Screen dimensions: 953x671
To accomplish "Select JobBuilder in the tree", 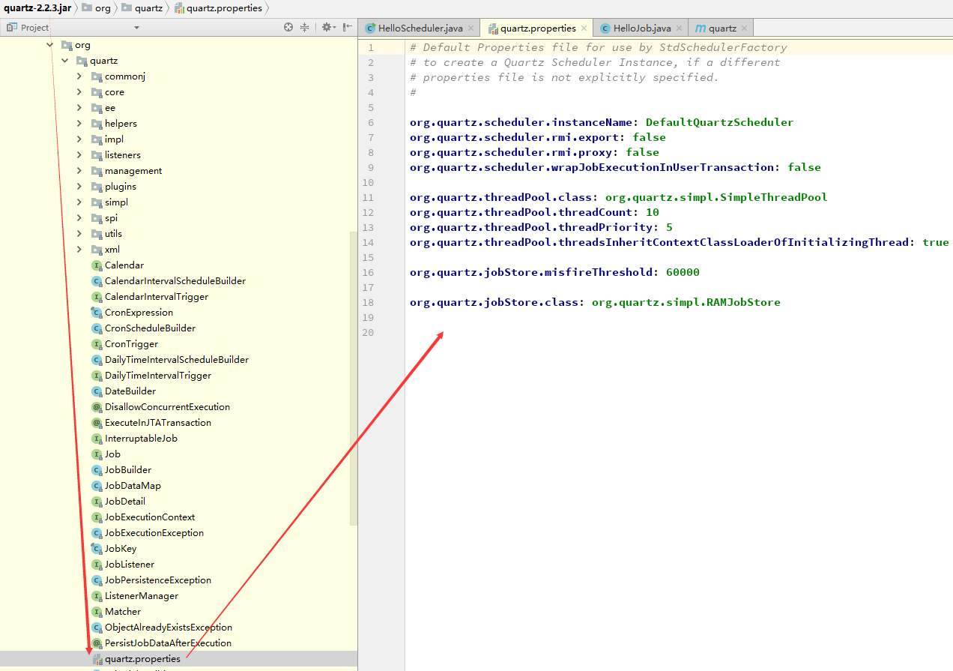I will [x=128, y=470].
